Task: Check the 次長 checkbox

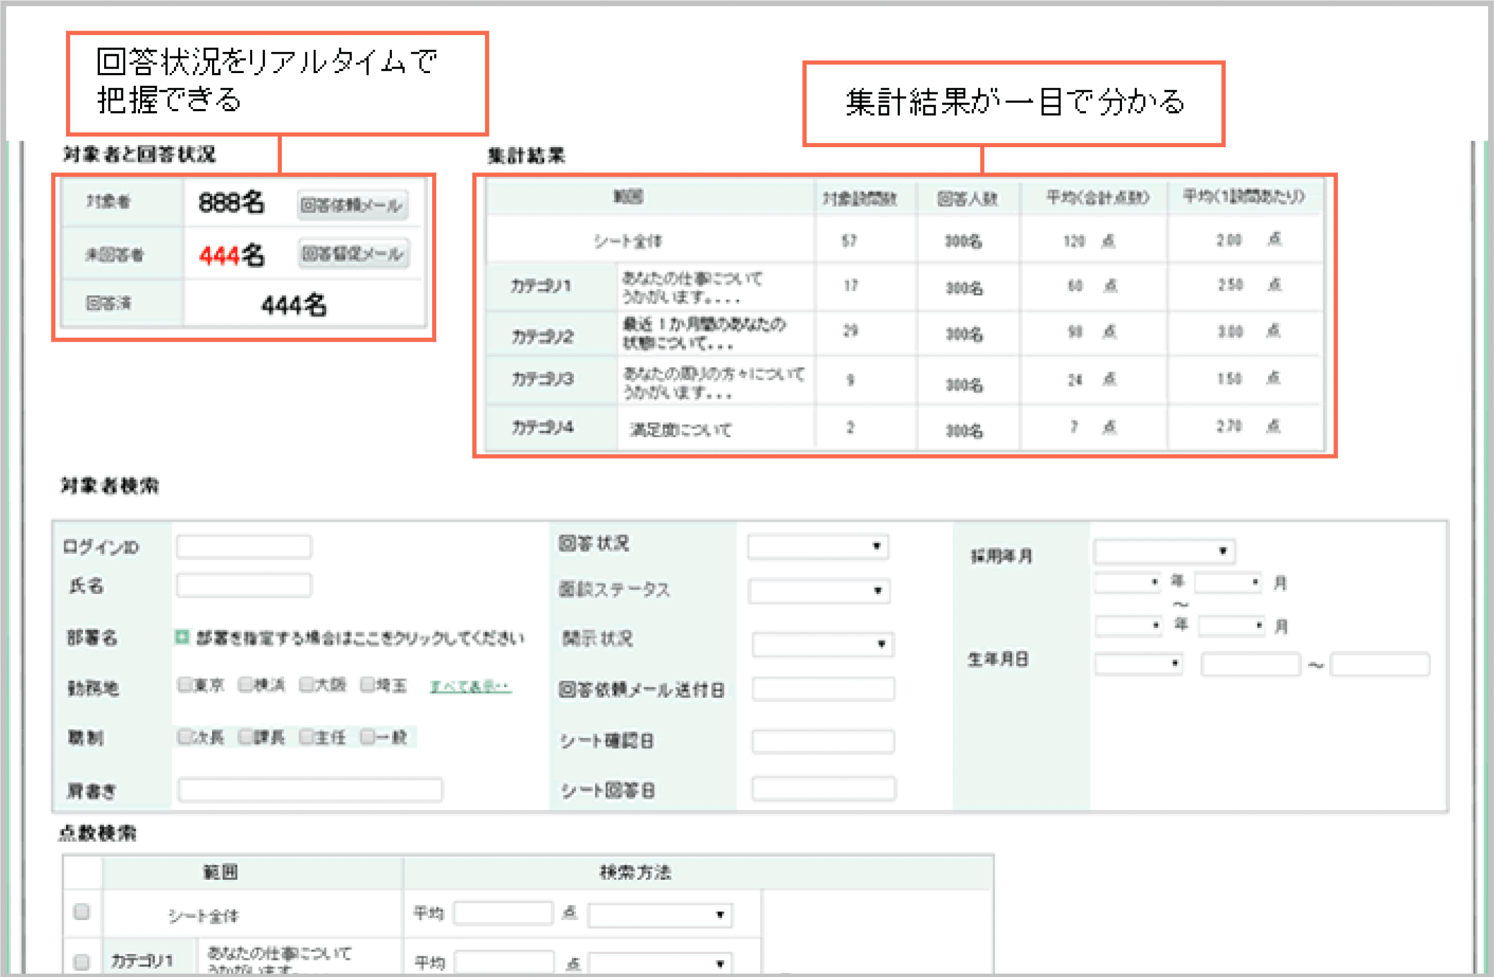Action: point(185,736)
